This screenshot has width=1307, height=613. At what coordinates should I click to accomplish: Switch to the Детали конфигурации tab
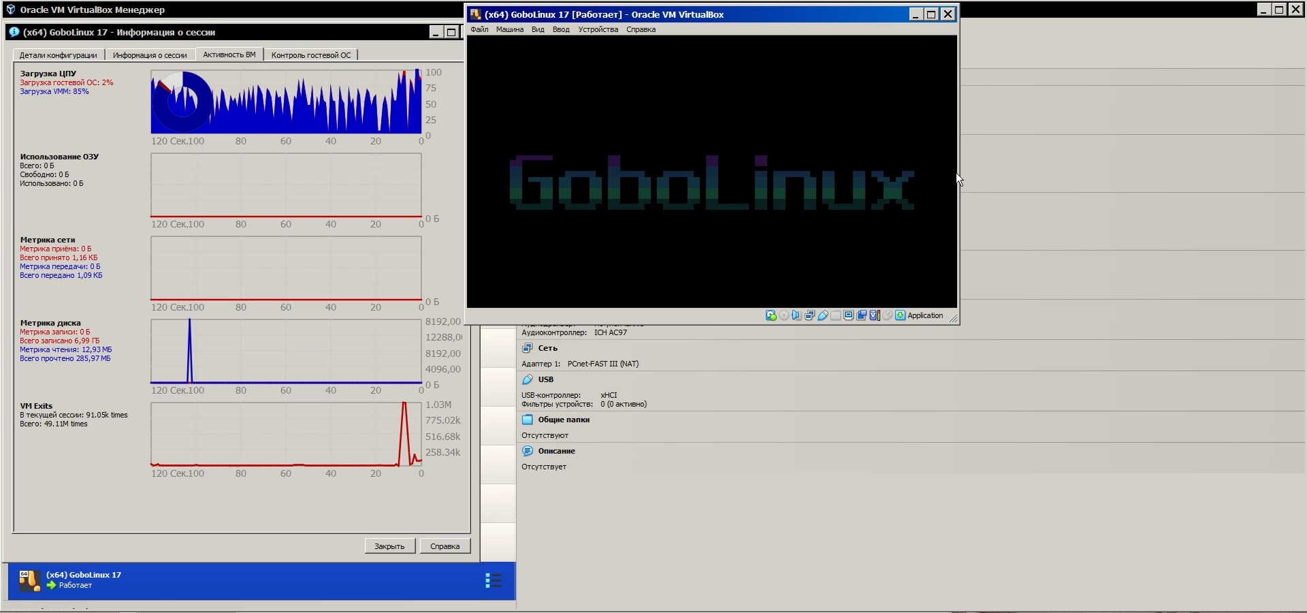tap(58, 55)
